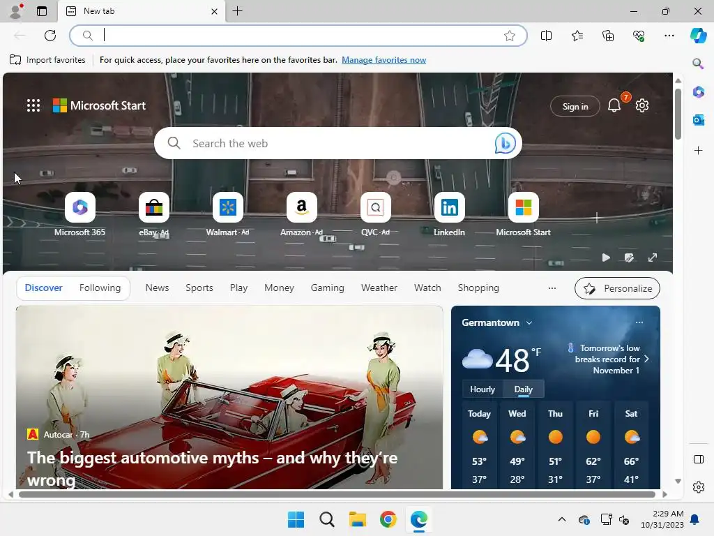Open notifications bell with badge
Viewport: 714px width, 536px height.
[615, 106]
